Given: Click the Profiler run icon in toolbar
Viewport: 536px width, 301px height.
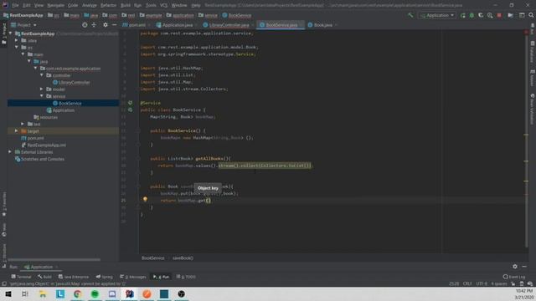Looking at the screenshot, I should pyautogui.click(x=490, y=15).
